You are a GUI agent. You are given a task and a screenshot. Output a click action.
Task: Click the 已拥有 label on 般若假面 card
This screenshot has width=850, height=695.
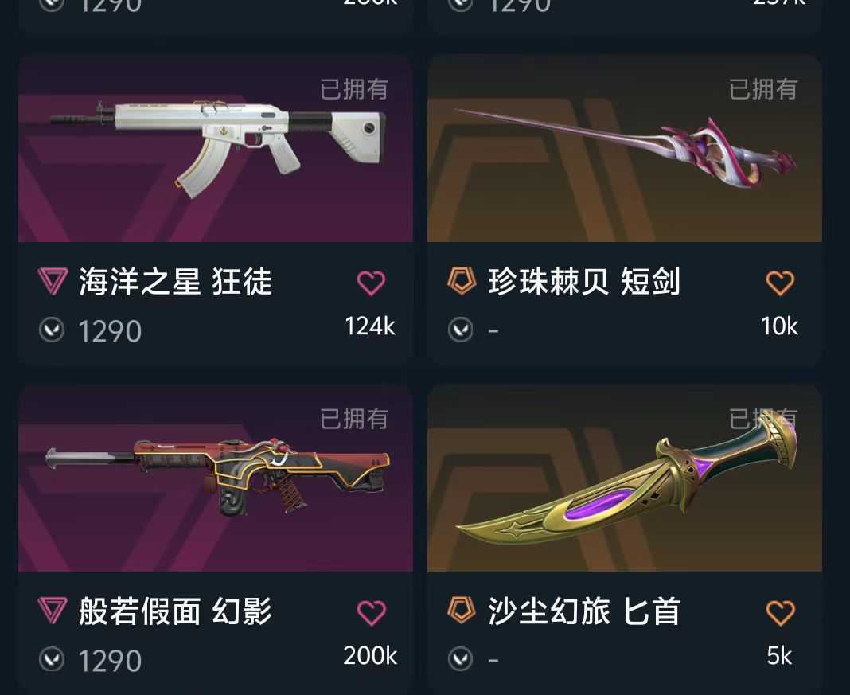coord(354,419)
